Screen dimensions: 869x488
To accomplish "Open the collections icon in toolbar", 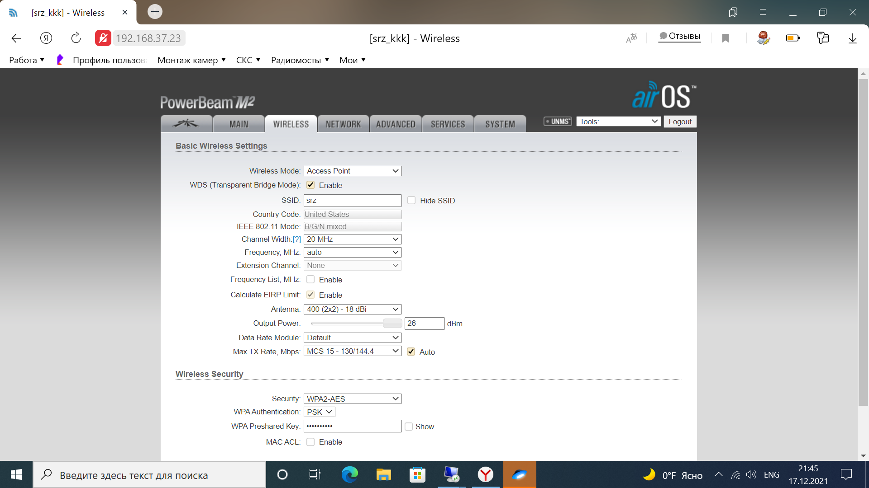I will [823, 38].
